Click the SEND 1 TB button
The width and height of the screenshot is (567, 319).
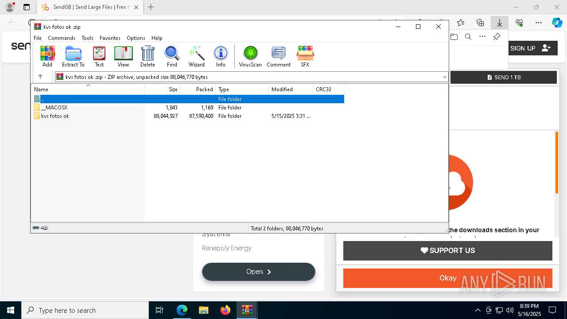coord(504,77)
